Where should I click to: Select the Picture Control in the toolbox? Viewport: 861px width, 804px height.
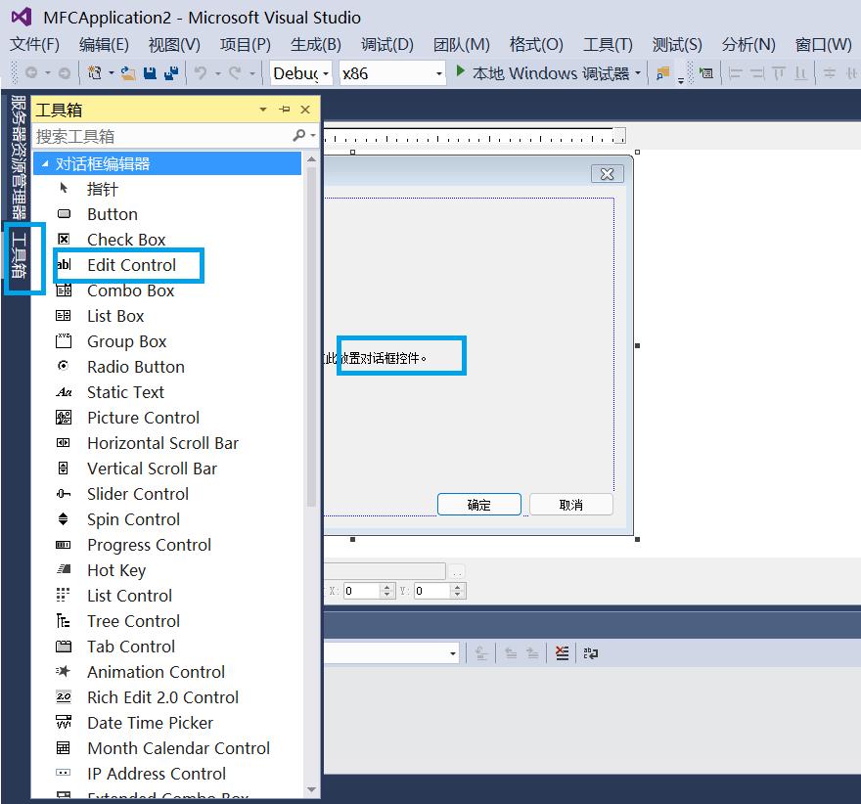[x=143, y=417]
